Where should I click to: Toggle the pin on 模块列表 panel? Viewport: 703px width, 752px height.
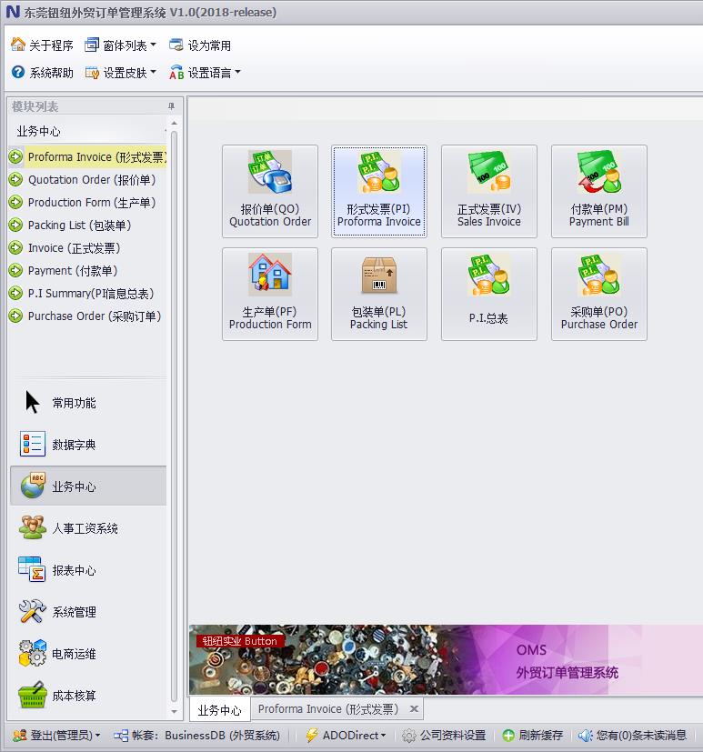pos(171,106)
